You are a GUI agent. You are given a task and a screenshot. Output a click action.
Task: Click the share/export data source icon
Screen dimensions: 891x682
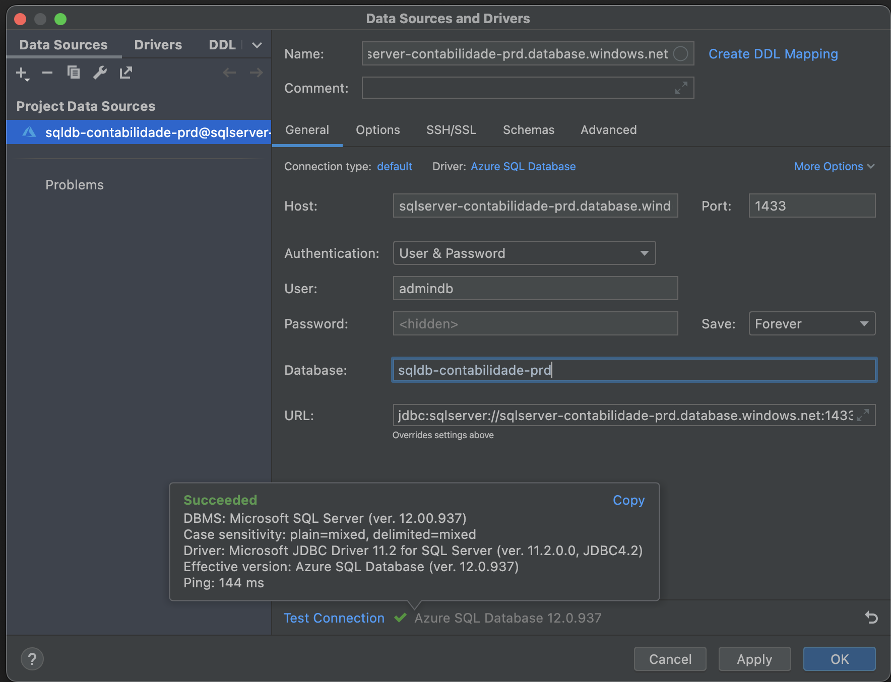click(125, 73)
